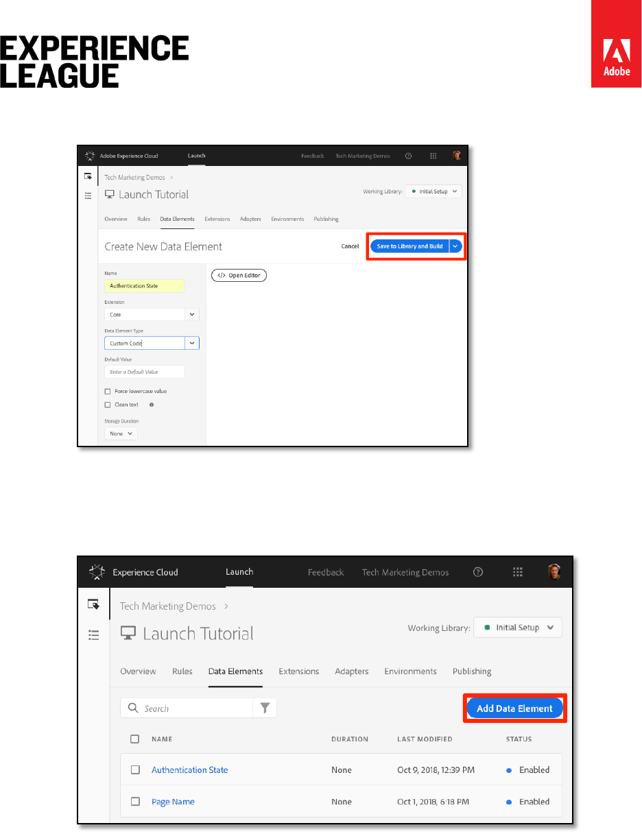Image resolution: width=642 pixels, height=834 pixels.
Task: Open Publishing tab in upper screenshot
Action: 326,219
